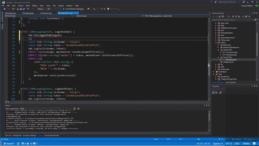Click the Undo toolbar icon
The width and height of the screenshot is (259, 146).
[28, 9]
